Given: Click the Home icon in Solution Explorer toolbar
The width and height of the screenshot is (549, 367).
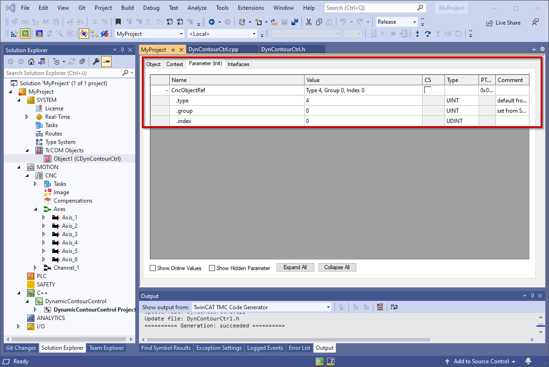Looking at the screenshot, I should point(31,61).
